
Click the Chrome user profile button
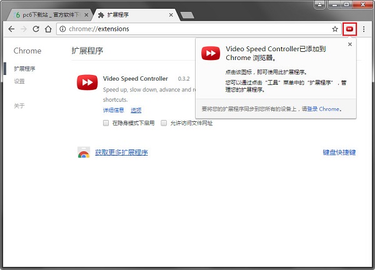click(x=320, y=4)
